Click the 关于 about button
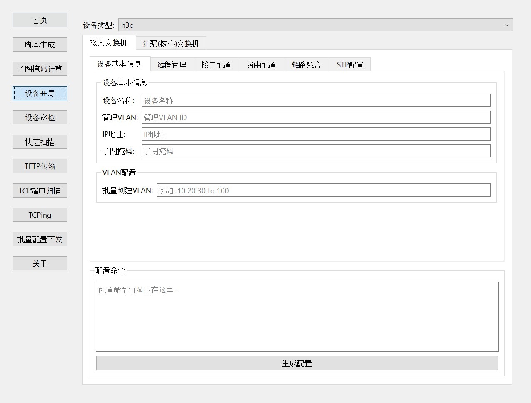531x403 pixels. click(40, 263)
